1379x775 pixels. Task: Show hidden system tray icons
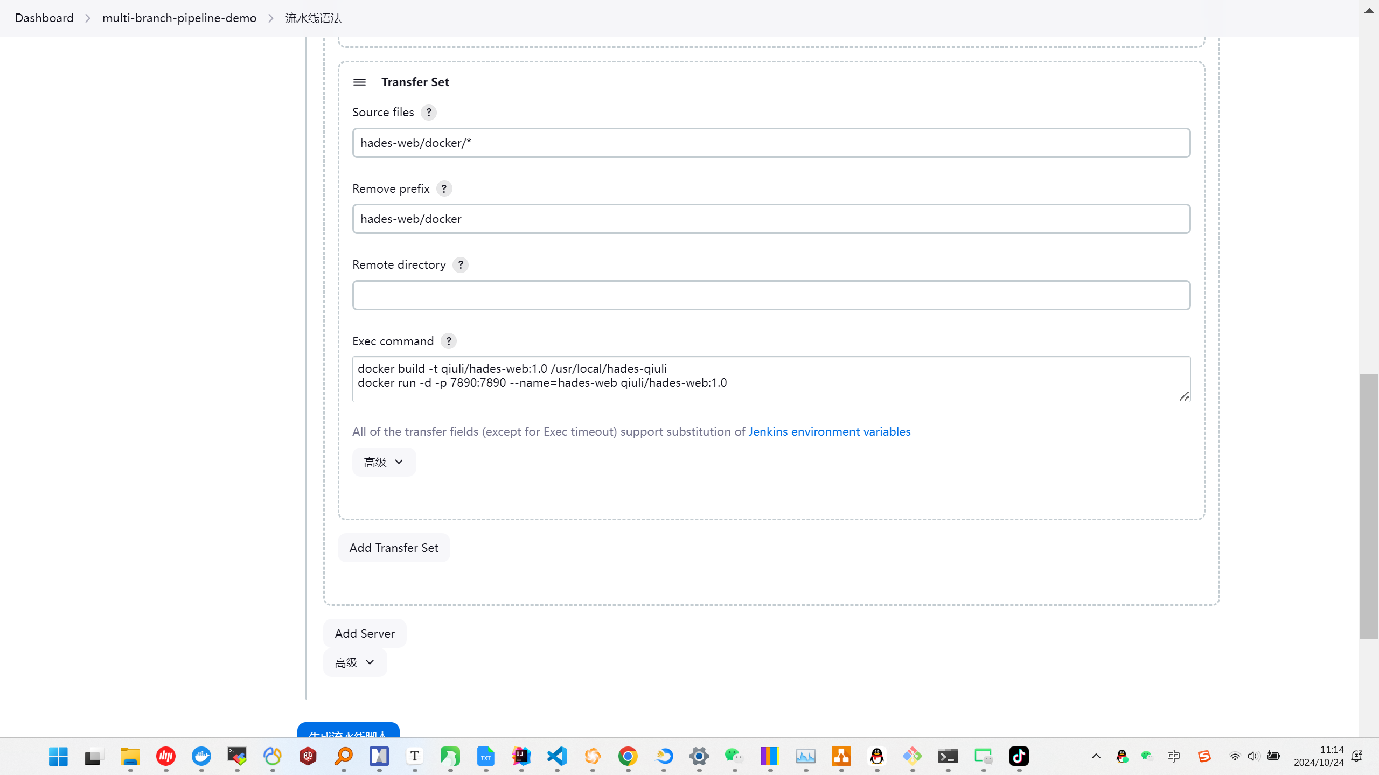click(x=1096, y=756)
